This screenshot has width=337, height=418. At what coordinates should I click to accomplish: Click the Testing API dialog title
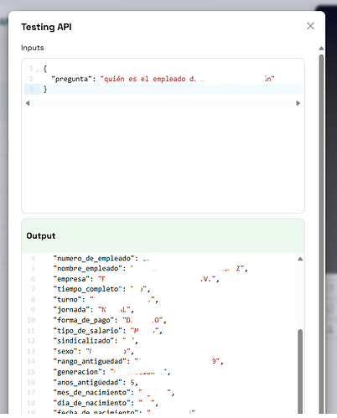point(46,27)
